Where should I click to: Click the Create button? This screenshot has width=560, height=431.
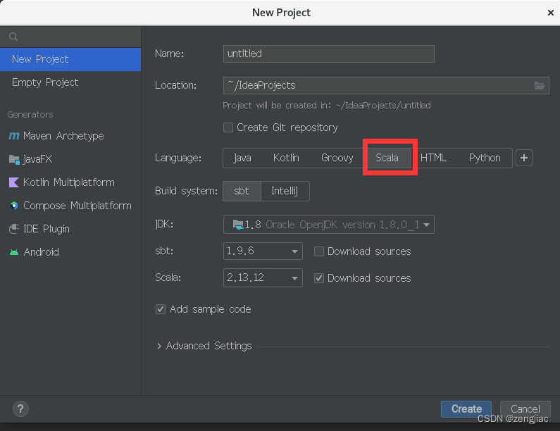pyautogui.click(x=466, y=409)
